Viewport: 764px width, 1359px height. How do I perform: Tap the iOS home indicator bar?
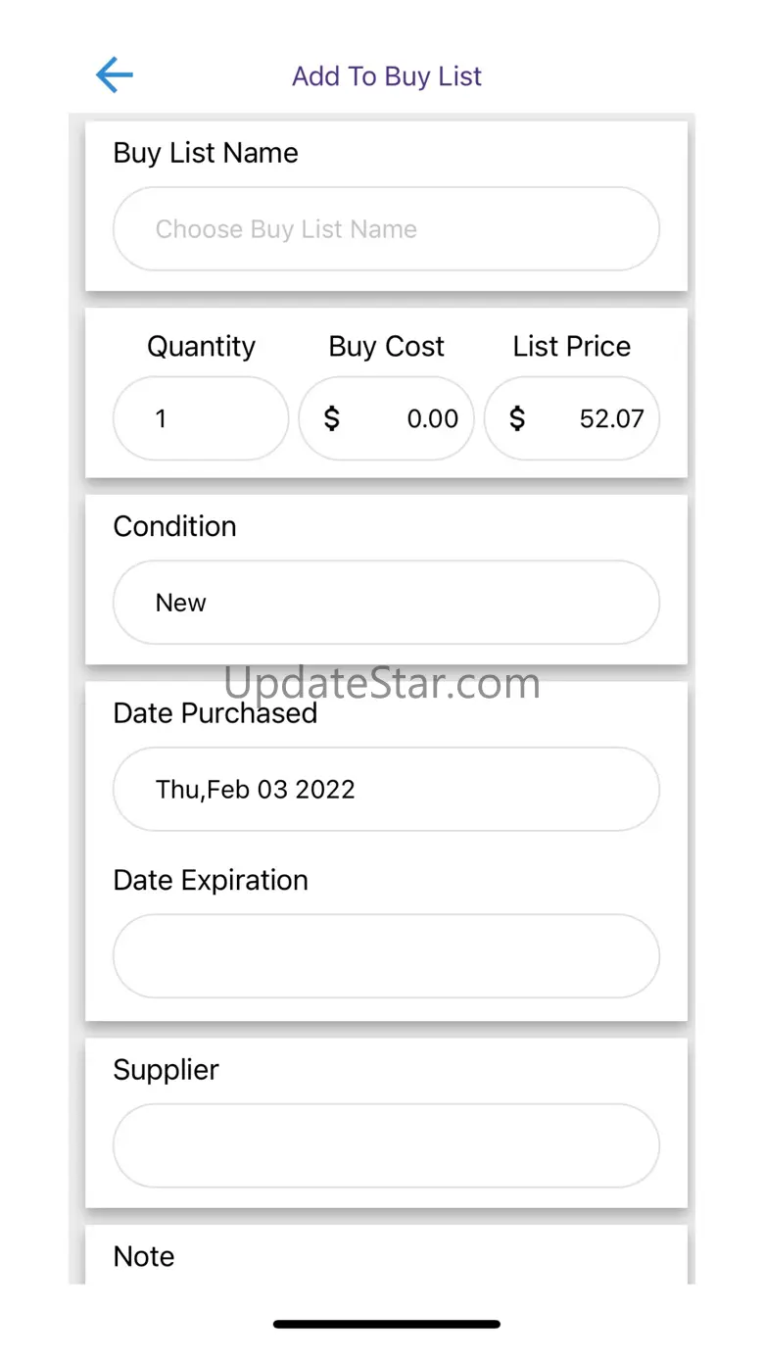click(x=386, y=1324)
